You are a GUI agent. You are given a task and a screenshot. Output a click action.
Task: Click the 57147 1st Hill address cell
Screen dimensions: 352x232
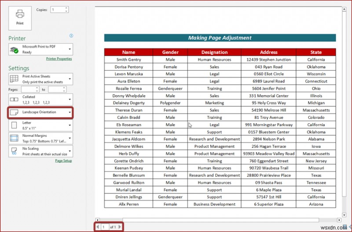tap(269, 197)
